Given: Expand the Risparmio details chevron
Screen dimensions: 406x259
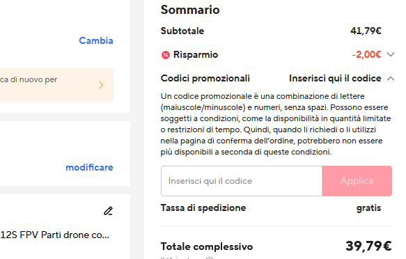Looking at the screenshot, I should [391, 54].
